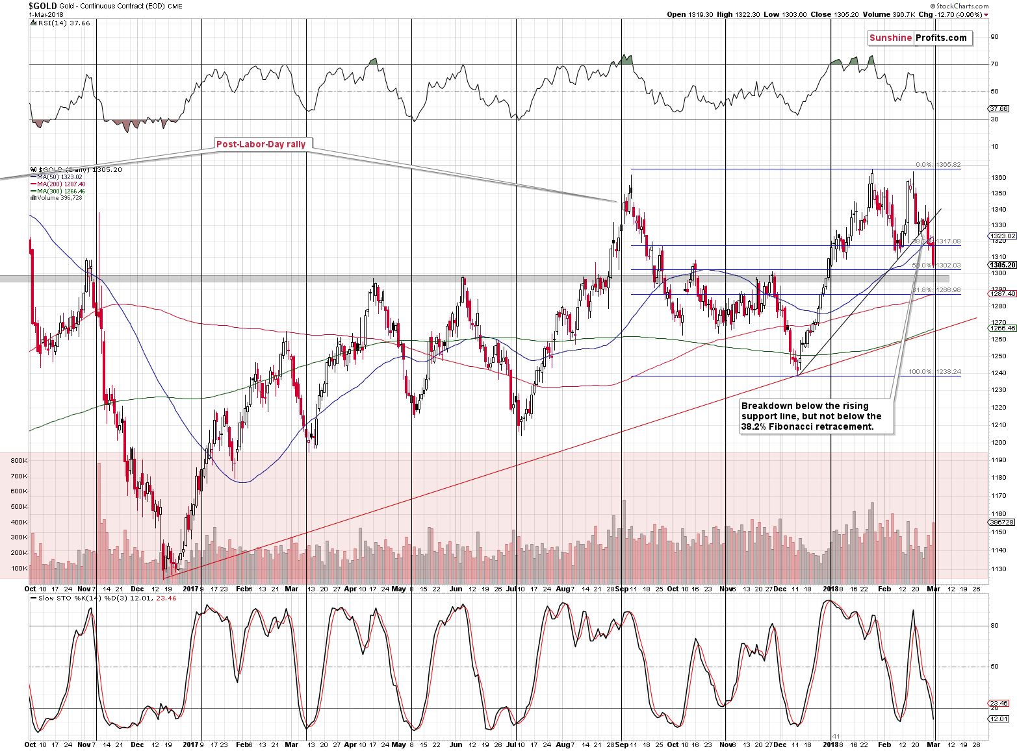Click the Chg -12.70 (-0.96%) value

tap(950, 14)
